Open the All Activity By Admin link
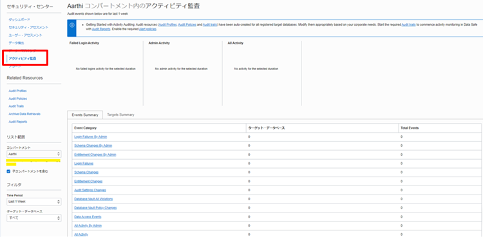This screenshot has height=237, width=483. click(x=88, y=226)
